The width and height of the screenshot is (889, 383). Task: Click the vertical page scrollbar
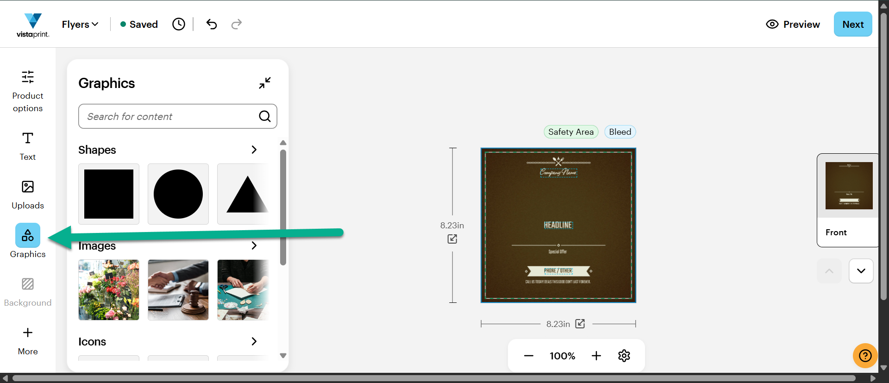coord(883,156)
